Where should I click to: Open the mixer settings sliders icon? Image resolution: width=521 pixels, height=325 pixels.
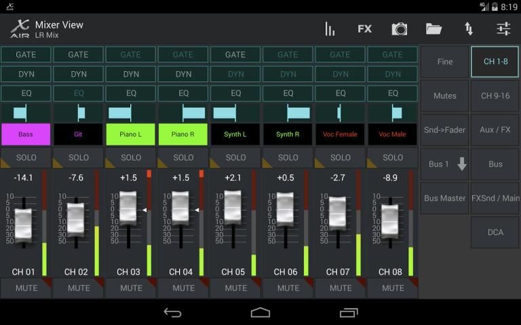click(x=503, y=28)
